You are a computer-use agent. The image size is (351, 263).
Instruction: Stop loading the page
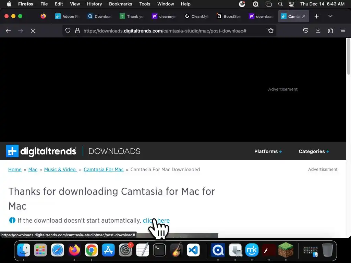[x=33, y=30]
